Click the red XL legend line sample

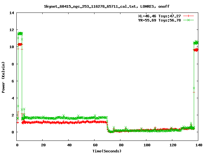pyautogui.click(x=188, y=16)
